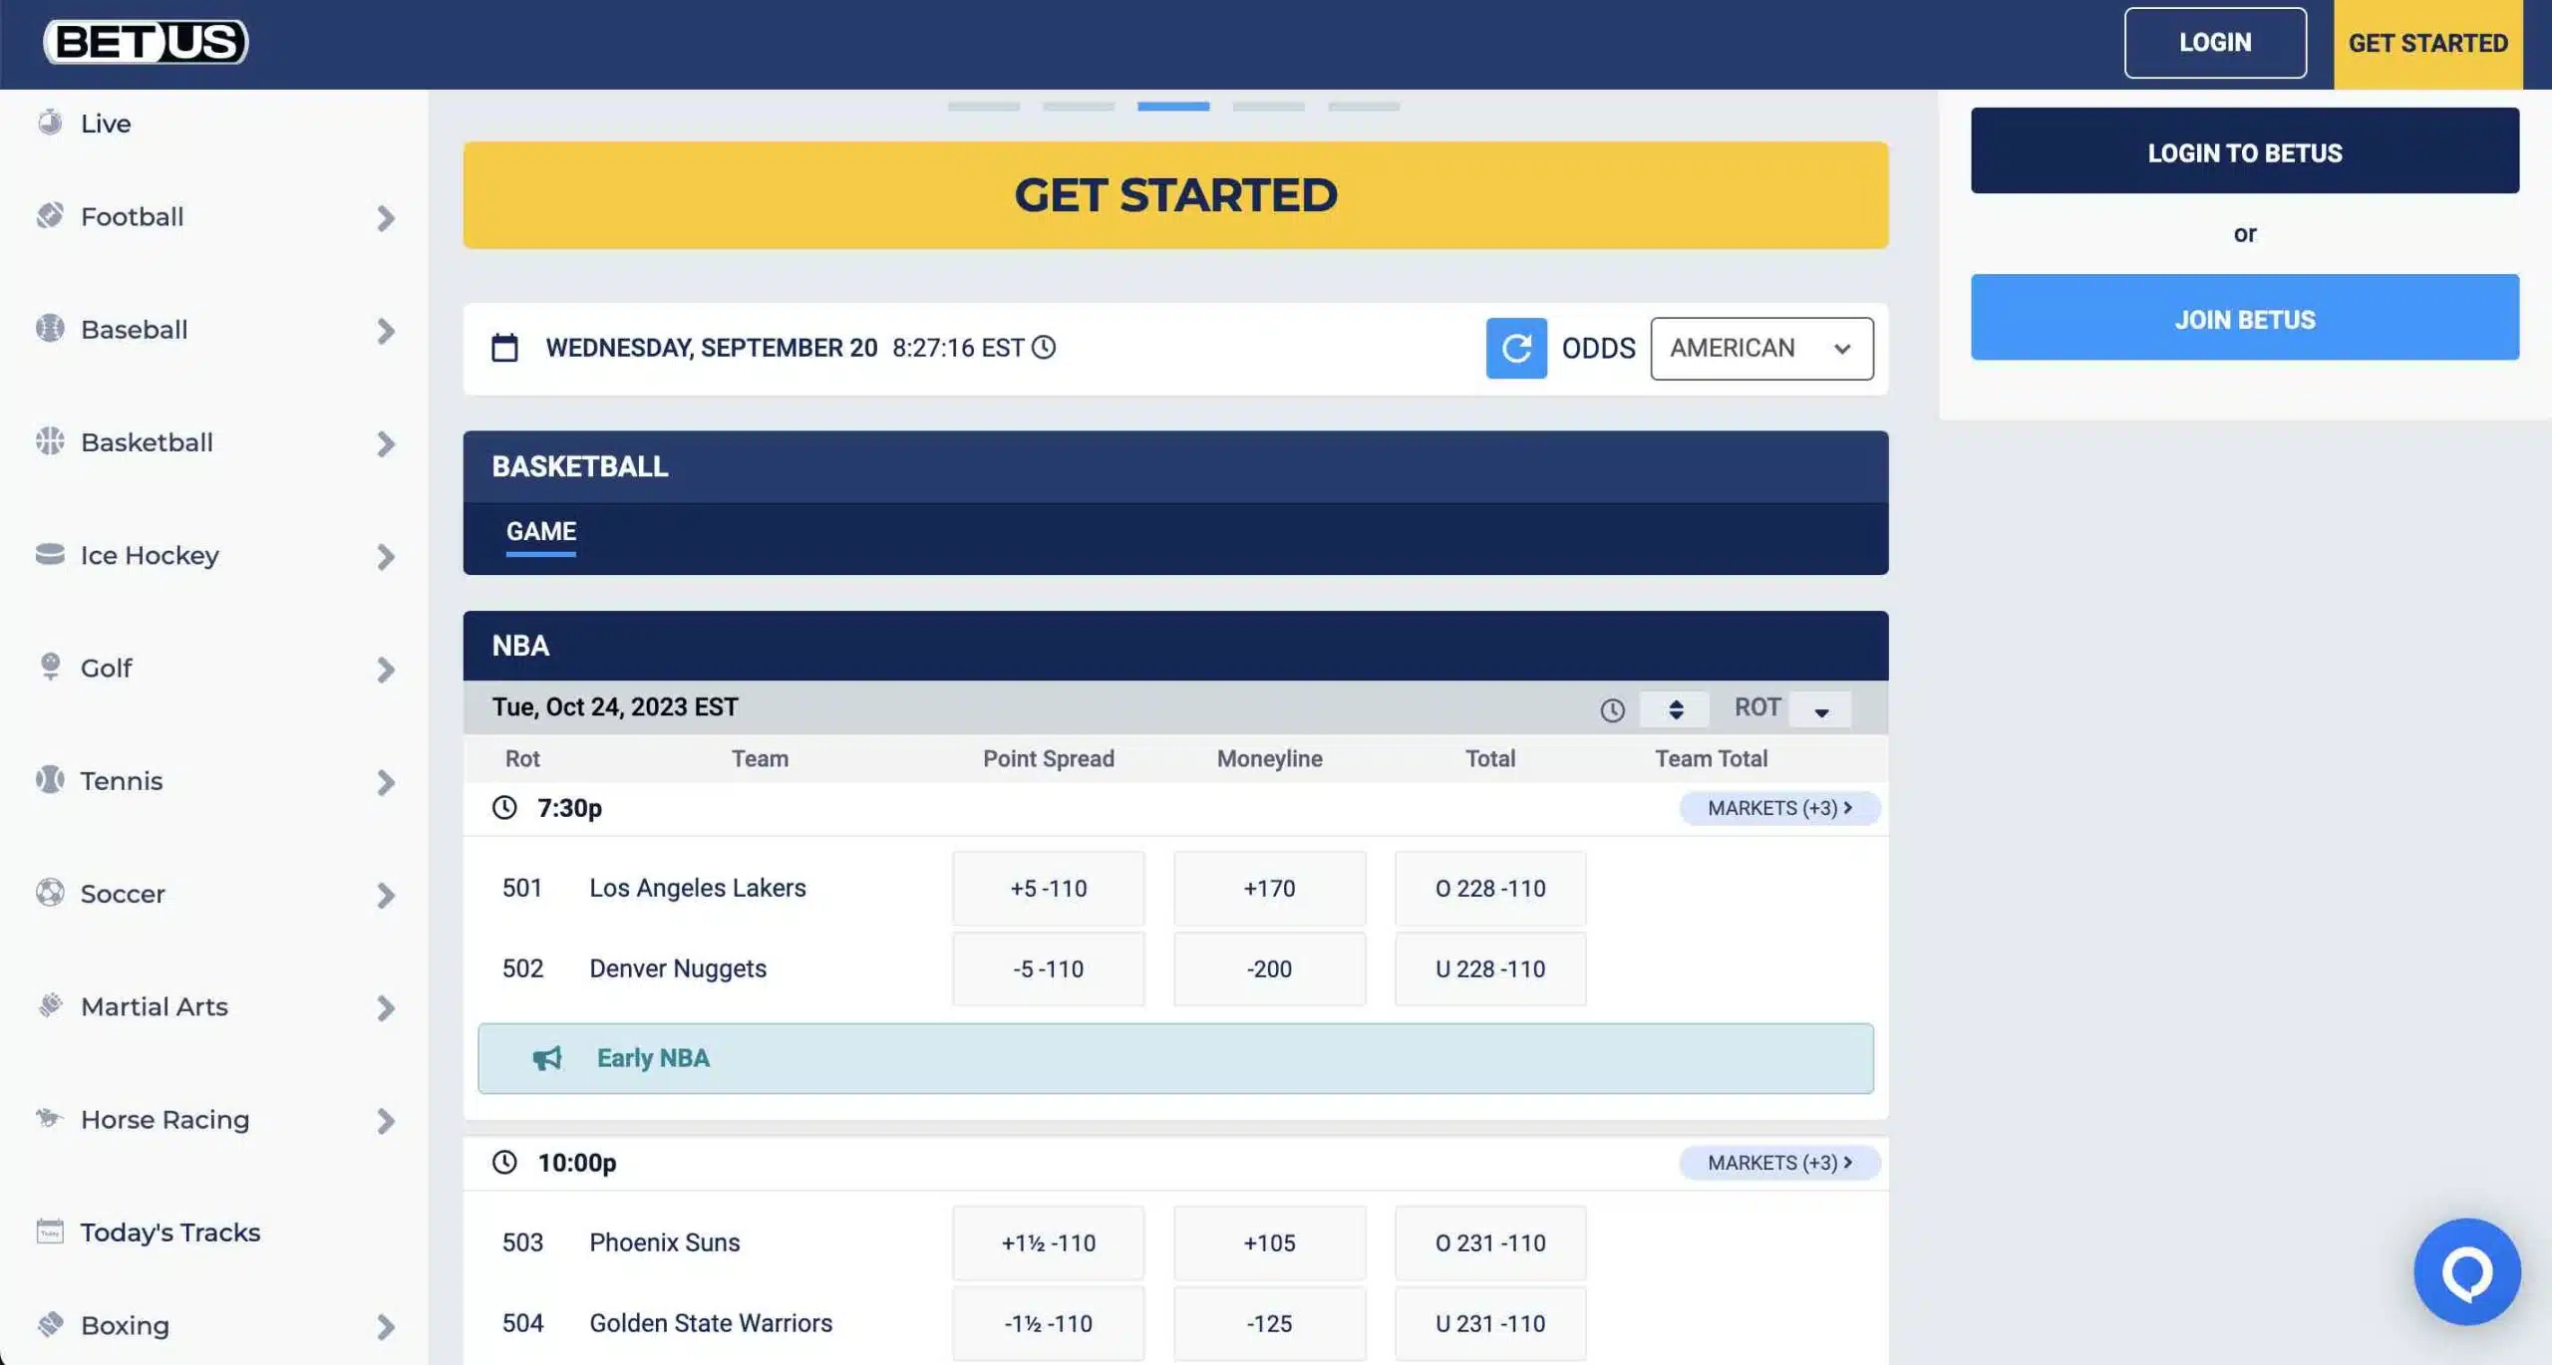Image resolution: width=2552 pixels, height=1365 pixels.
Task: Expand MARKETS (+3) for Lakers vs Nuggets
Action: (x=1777, y=808)
